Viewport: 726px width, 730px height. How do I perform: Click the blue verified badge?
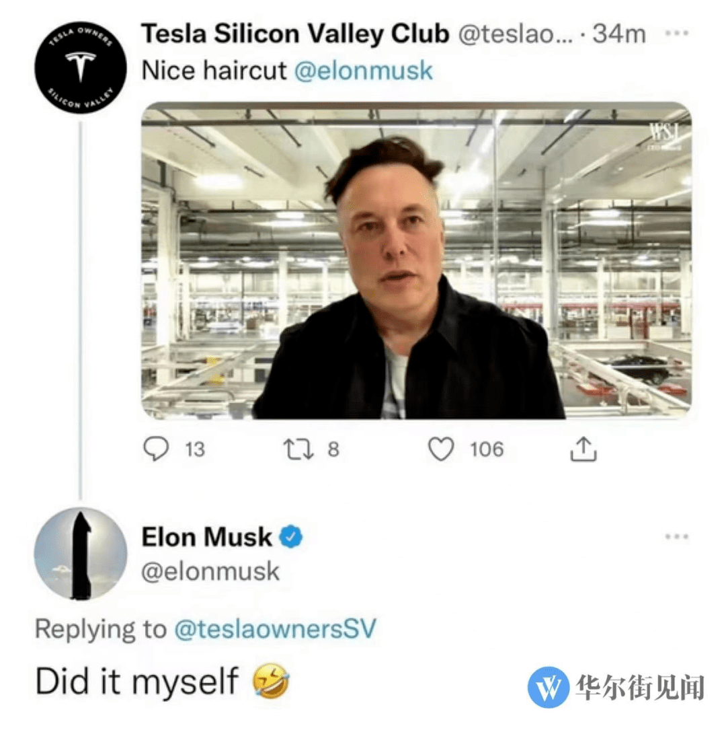(x=290, y=536)
